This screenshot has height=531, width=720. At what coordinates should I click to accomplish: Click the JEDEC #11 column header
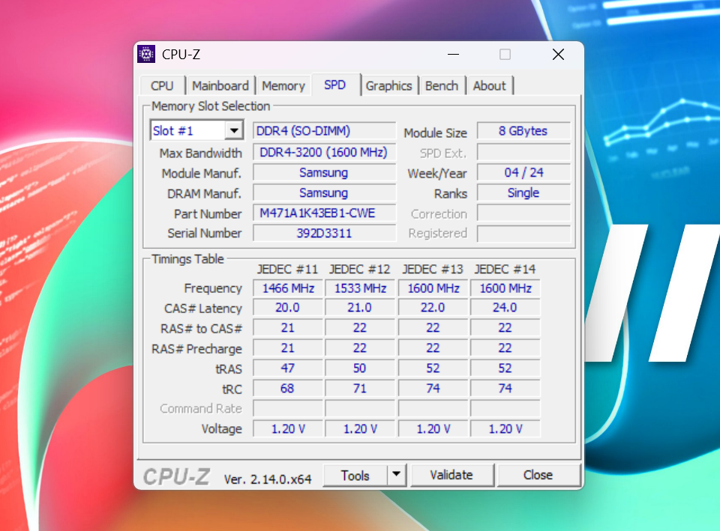(287, 269)
